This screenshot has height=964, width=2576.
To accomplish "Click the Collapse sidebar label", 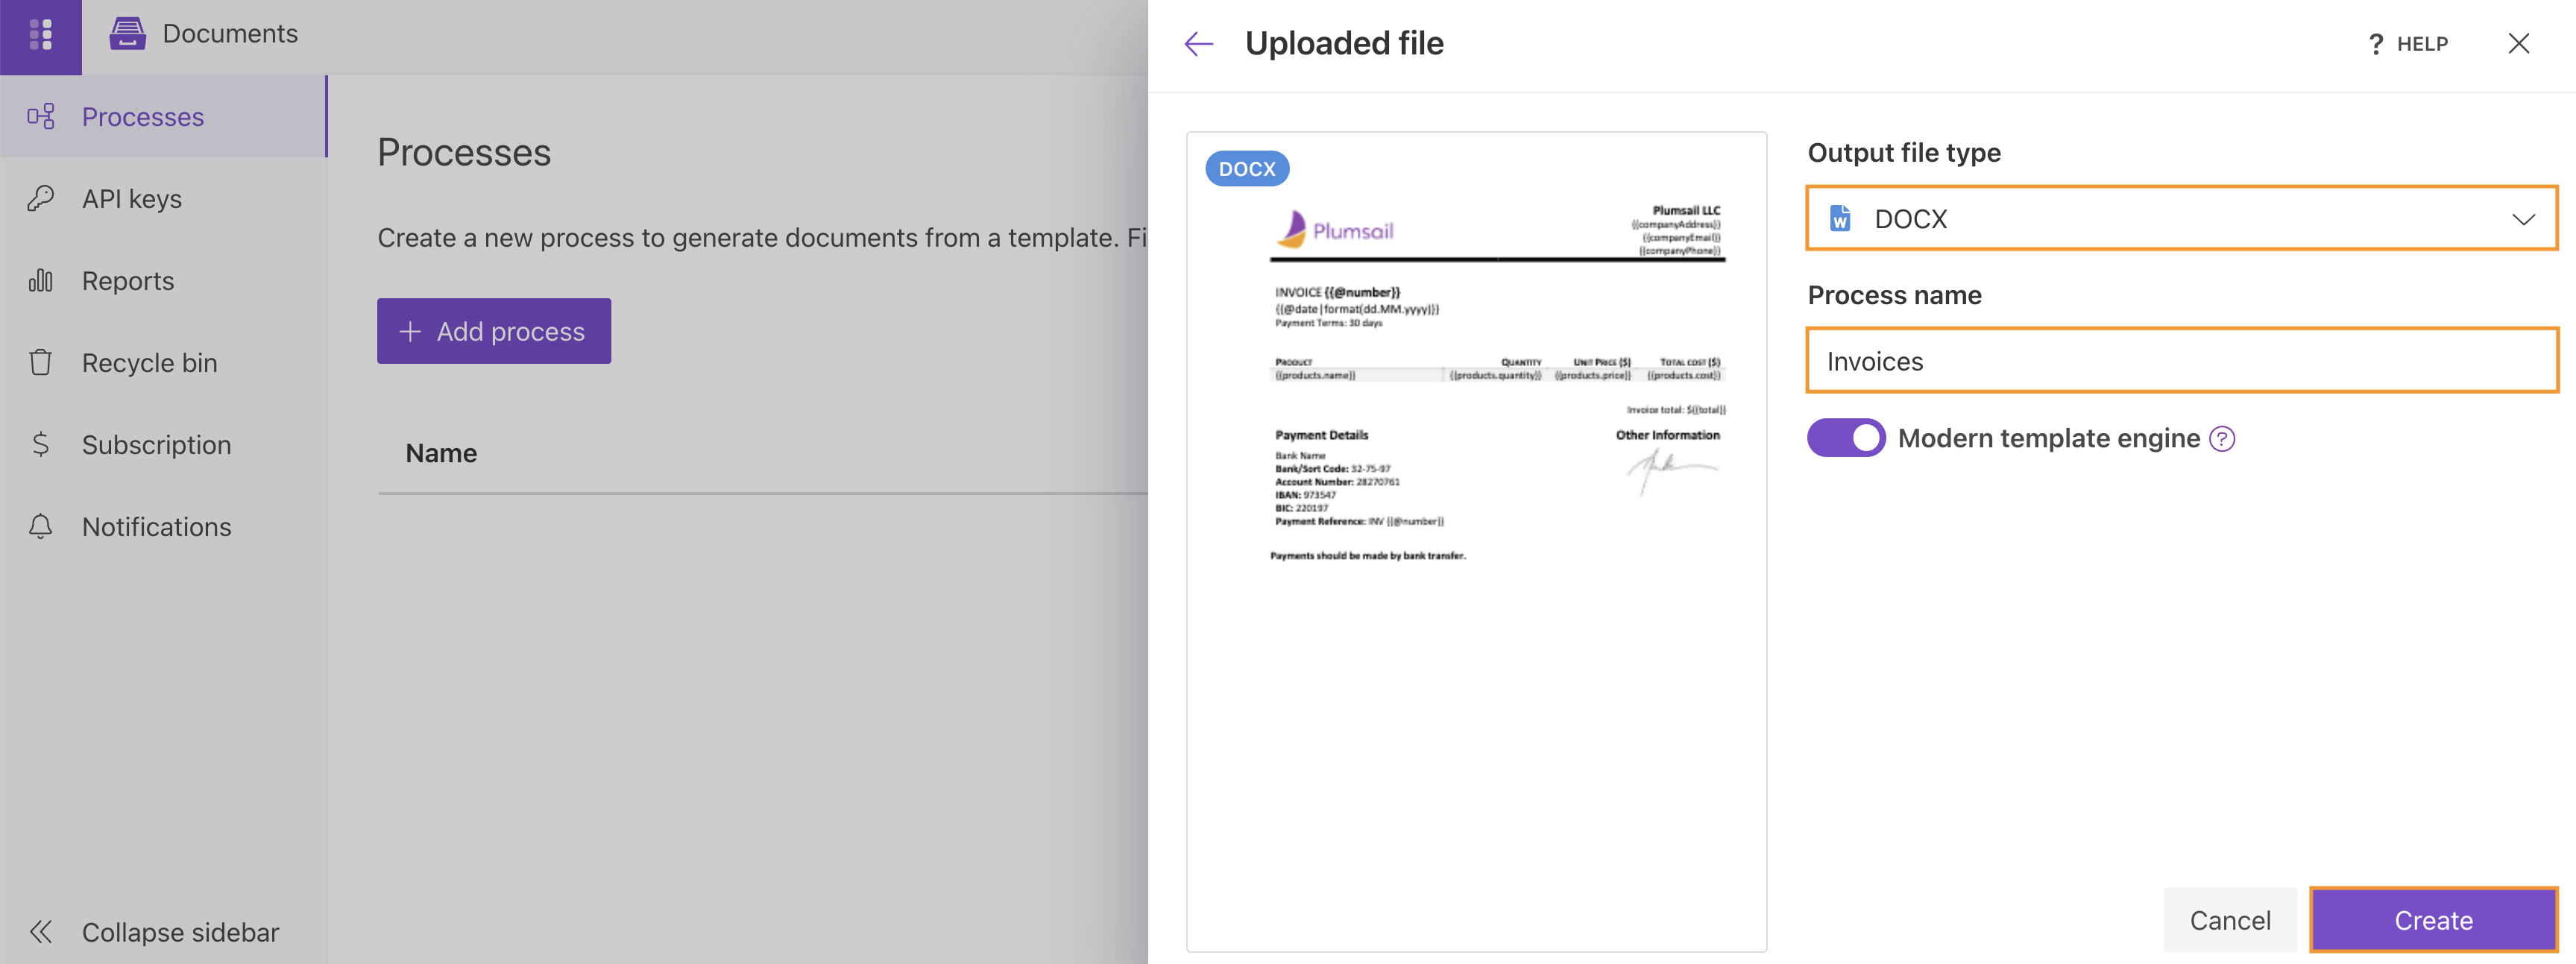I will (180, 932).
